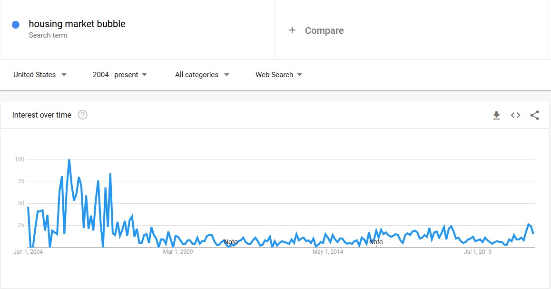Click the Jan 1, 2004 axis label
This screenshot has width=551, height=289.
pyautogui.click(x=28, y=252)
